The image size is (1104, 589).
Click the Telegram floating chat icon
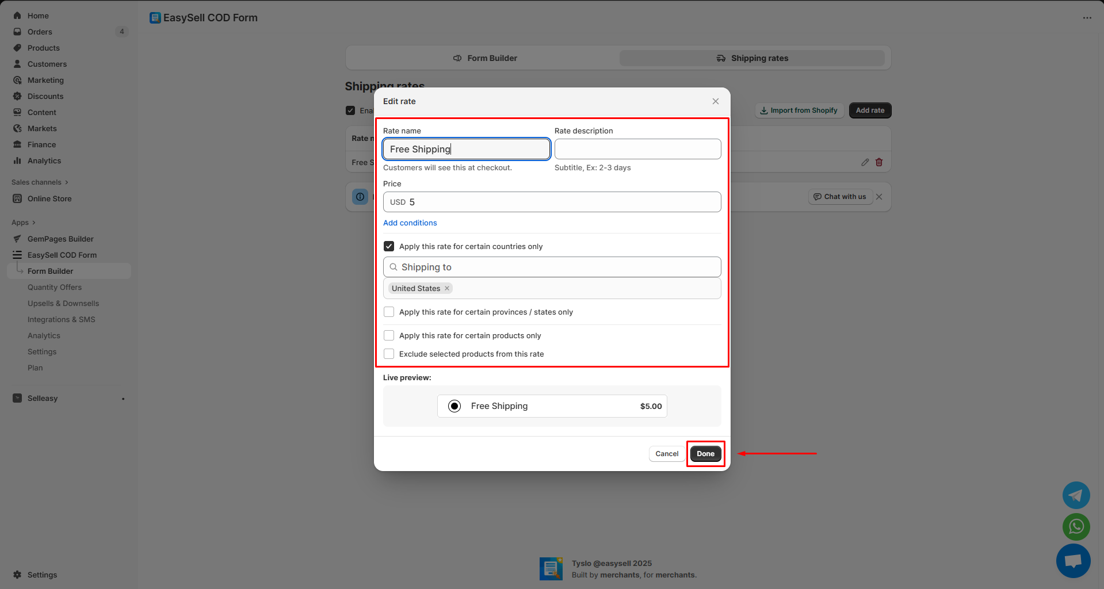pos(1076,495)
